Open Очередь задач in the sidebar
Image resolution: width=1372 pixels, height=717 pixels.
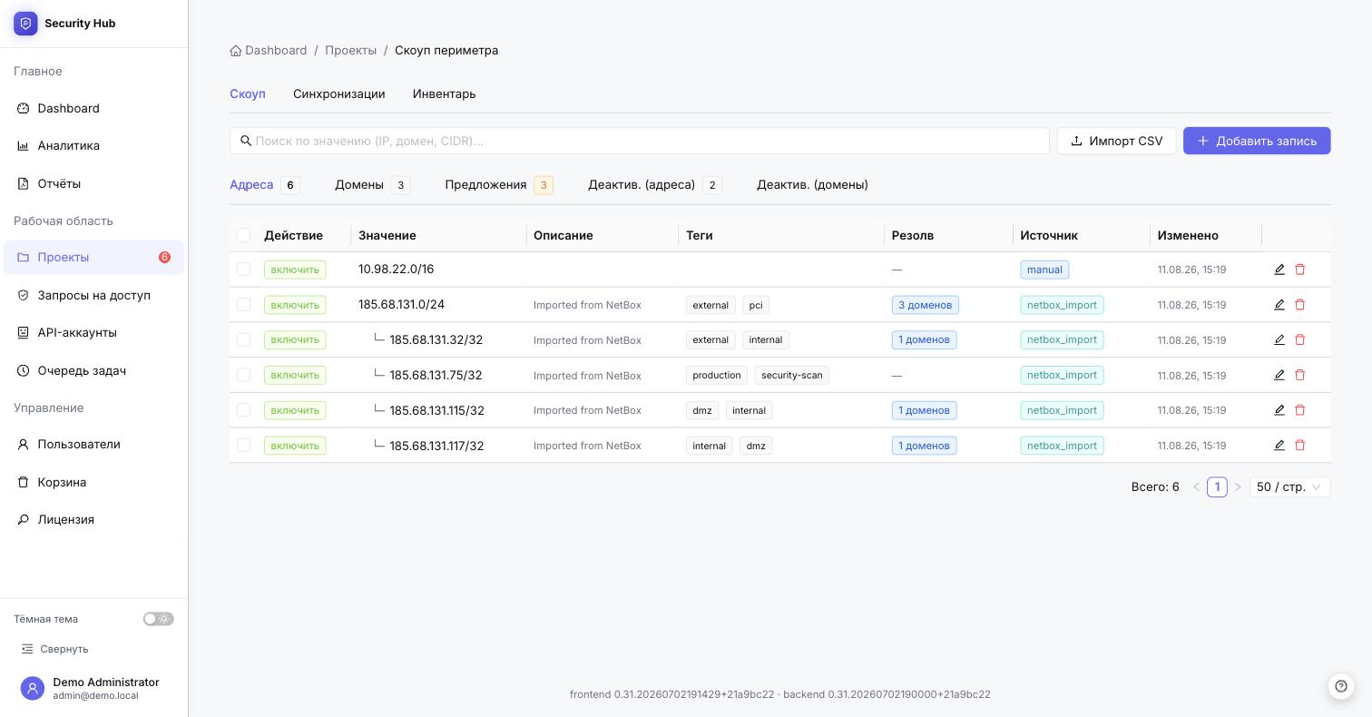pyautogui.click(x=93, y=371)
